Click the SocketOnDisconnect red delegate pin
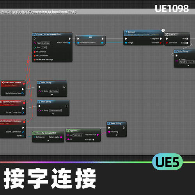The width and height of the screenshot is (195, 195). click(24, 103)
